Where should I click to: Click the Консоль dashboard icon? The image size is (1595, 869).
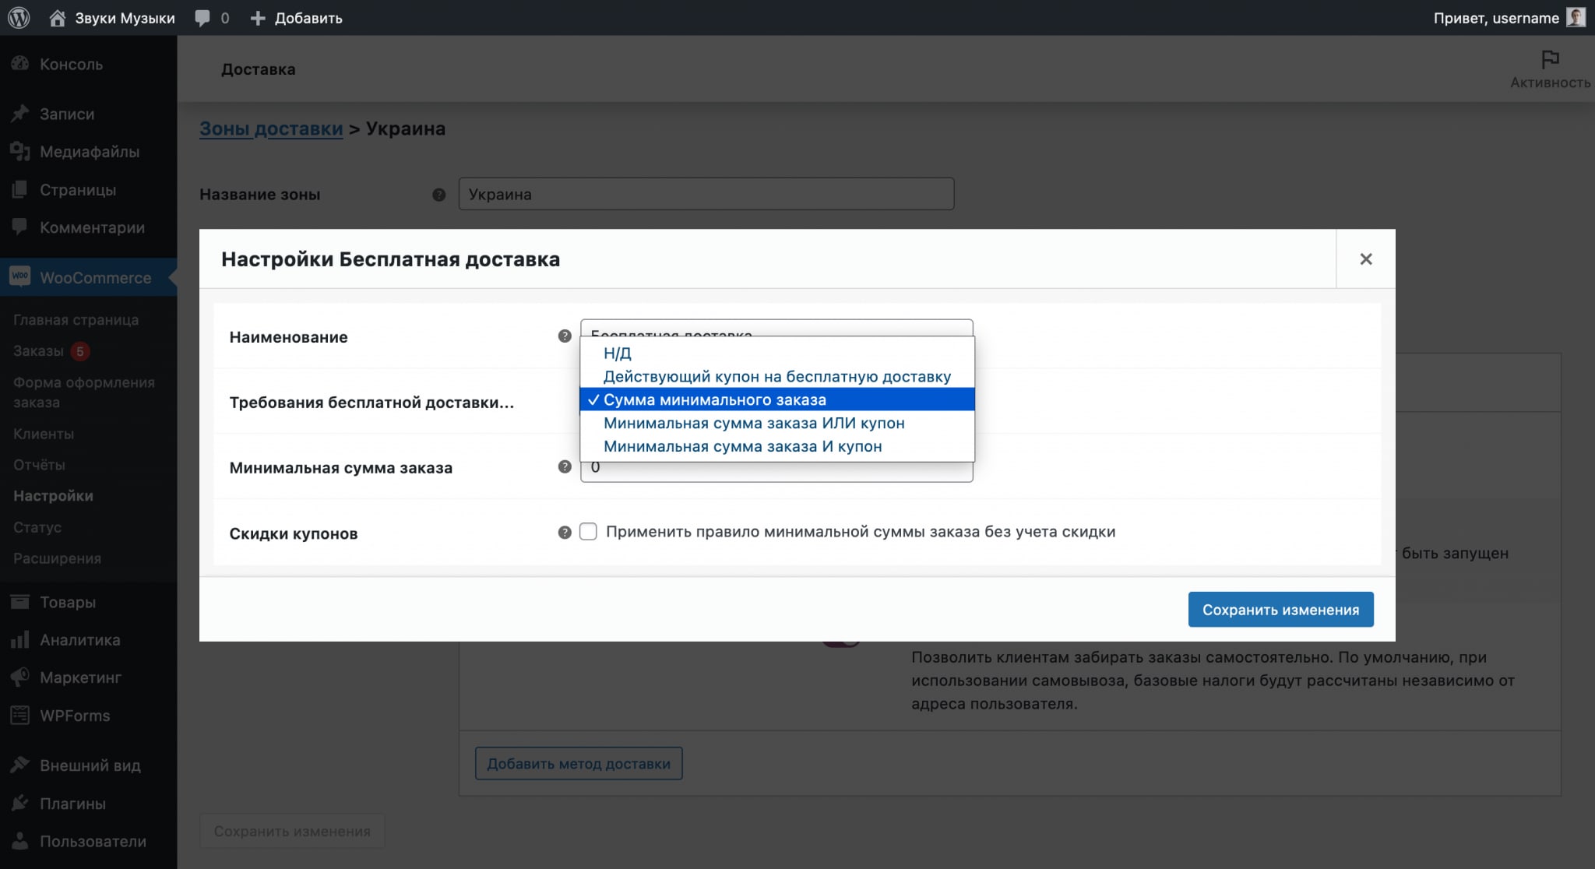pyautogui.click(x=20, y=64)
